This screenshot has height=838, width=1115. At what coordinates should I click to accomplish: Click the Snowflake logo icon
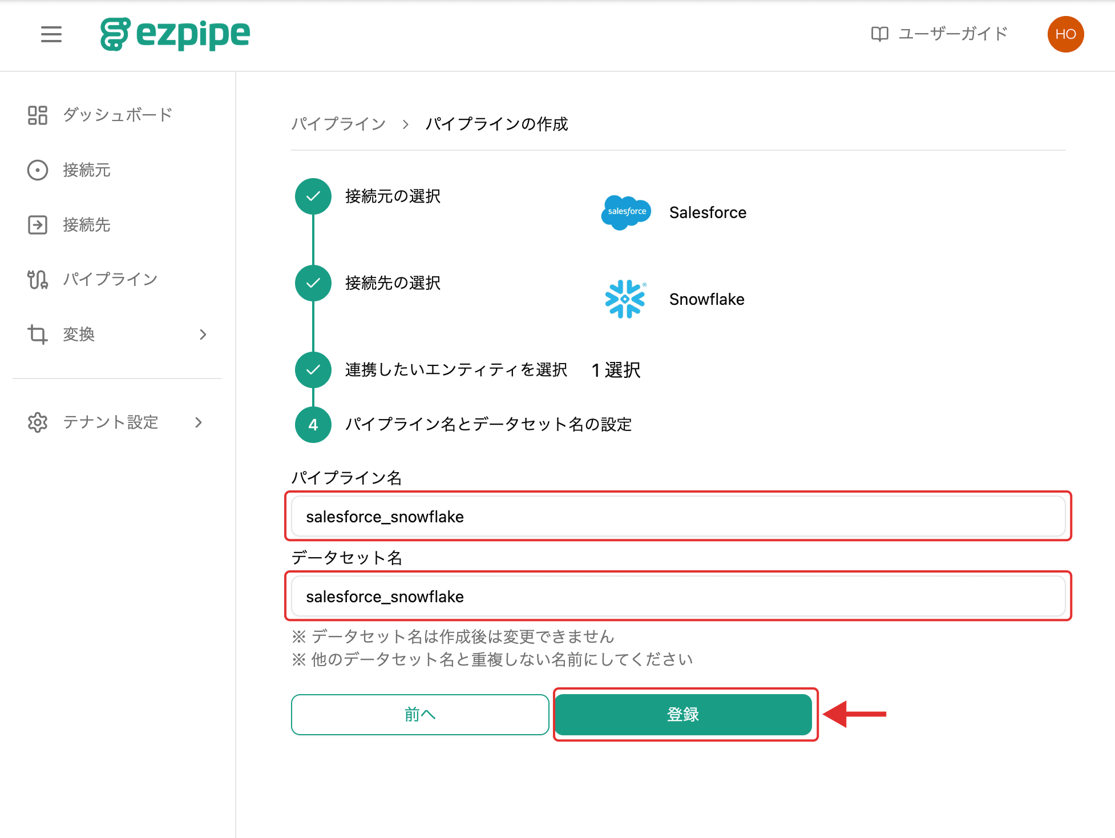[625, 299]
